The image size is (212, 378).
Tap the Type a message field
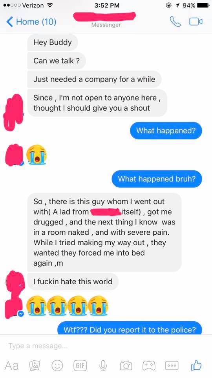coord(106,346)
